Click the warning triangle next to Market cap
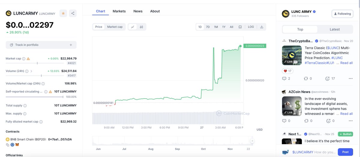The image size is (360, 157). pyautogui.click(x=28, y=59)
